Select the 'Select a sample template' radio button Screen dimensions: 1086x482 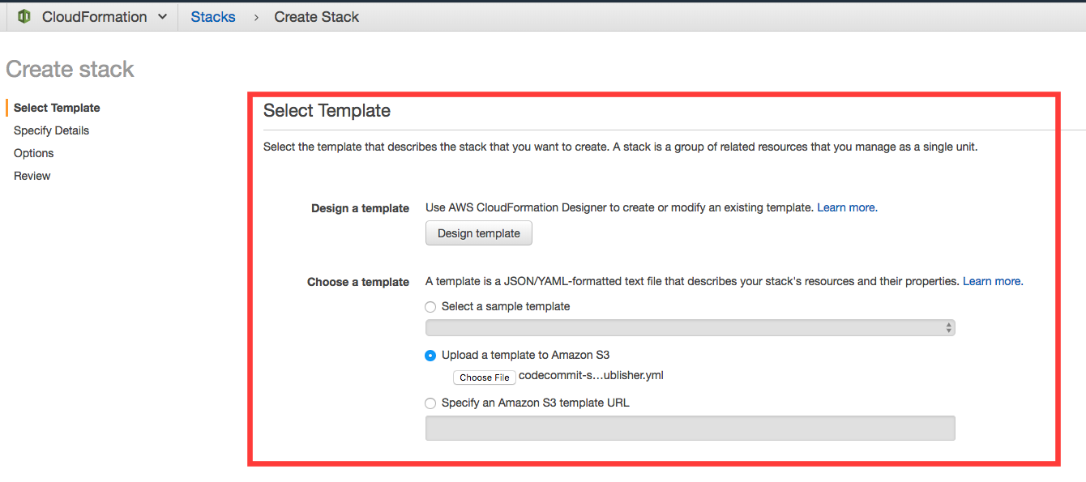click(x=430, y=306)
